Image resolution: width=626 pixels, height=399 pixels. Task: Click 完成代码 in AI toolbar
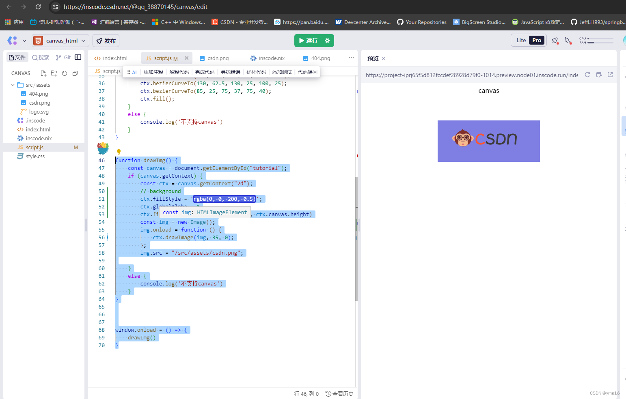pos(205,72)
